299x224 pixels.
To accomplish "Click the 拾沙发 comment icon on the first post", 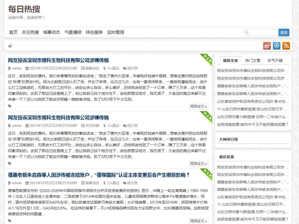I will tap(124, 68).
